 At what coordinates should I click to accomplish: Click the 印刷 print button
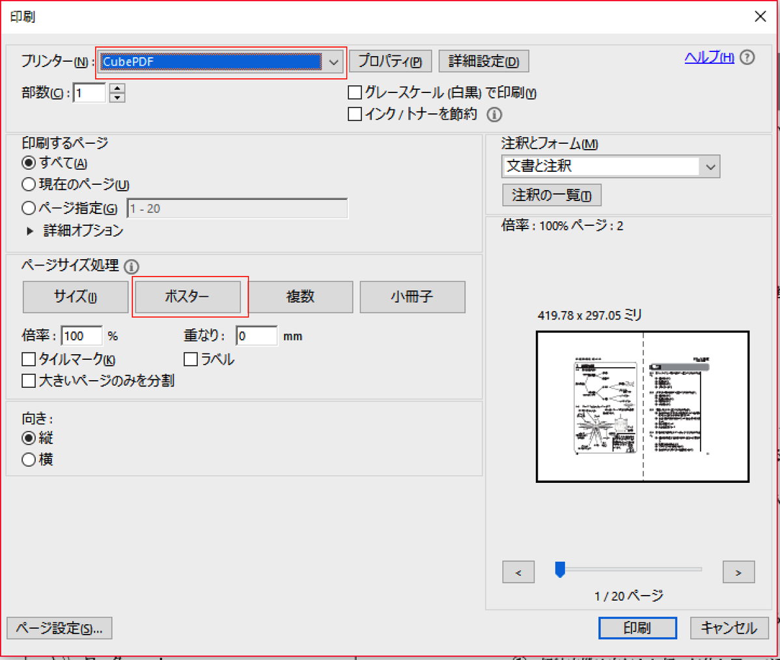[x=637, y=628]
